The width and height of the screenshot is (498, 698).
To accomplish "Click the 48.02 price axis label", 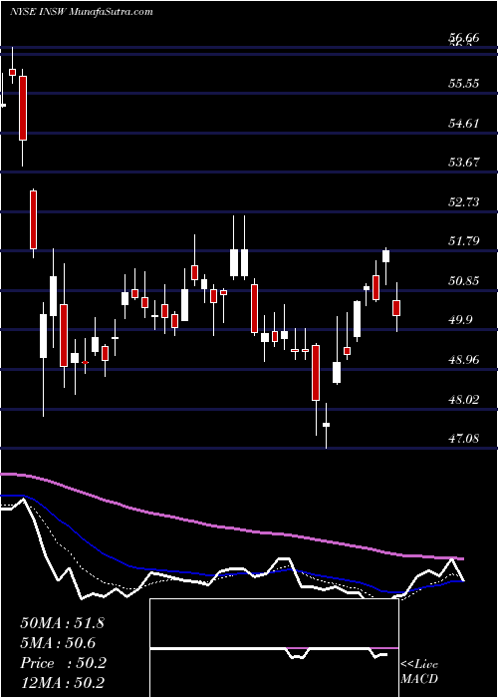I will tap(464, 399).
